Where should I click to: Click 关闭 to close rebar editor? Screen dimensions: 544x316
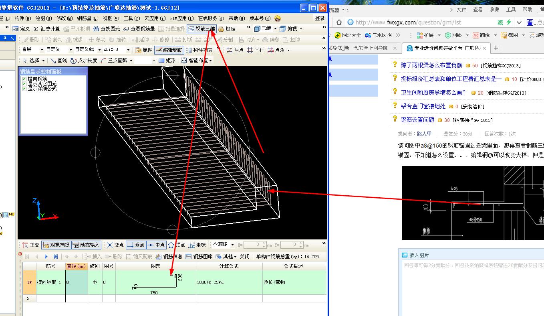(244, 257)
